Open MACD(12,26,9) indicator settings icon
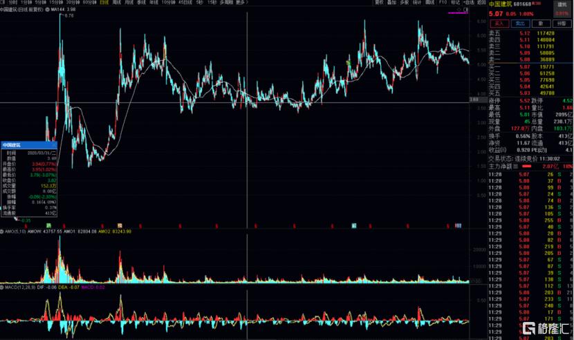Viewport: 574px width, 340px height. point(2,287)
